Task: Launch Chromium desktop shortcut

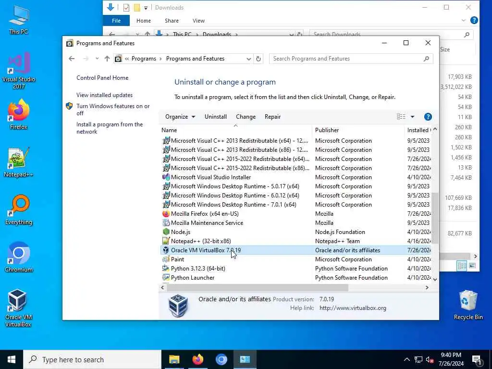Action: (19, 258)
